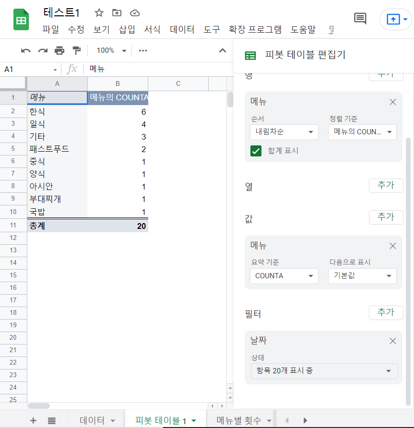Open the 서식 menu

pyautogui.click(x=152, y=29)
